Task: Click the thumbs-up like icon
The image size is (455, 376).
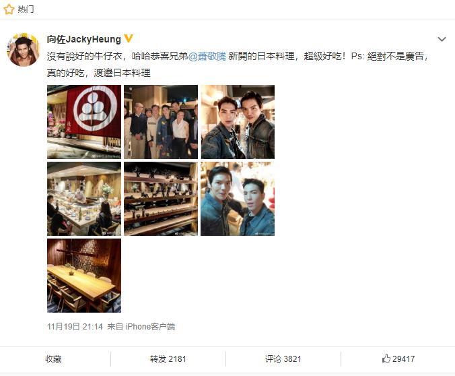Action: pos(386,358)
